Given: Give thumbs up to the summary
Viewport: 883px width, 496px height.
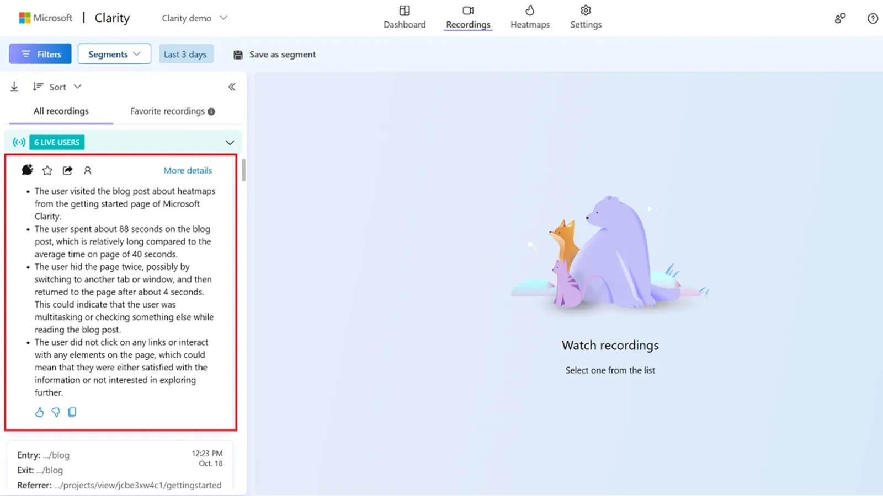Looking at the screenshot, I should point(39,412).
